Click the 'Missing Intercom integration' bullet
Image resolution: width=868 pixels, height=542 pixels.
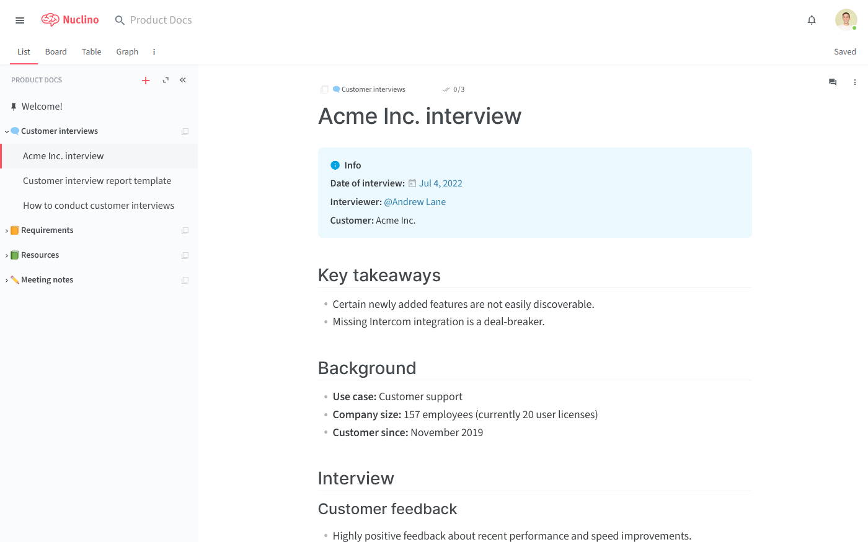pyautogui.click(x=438, y=322)
